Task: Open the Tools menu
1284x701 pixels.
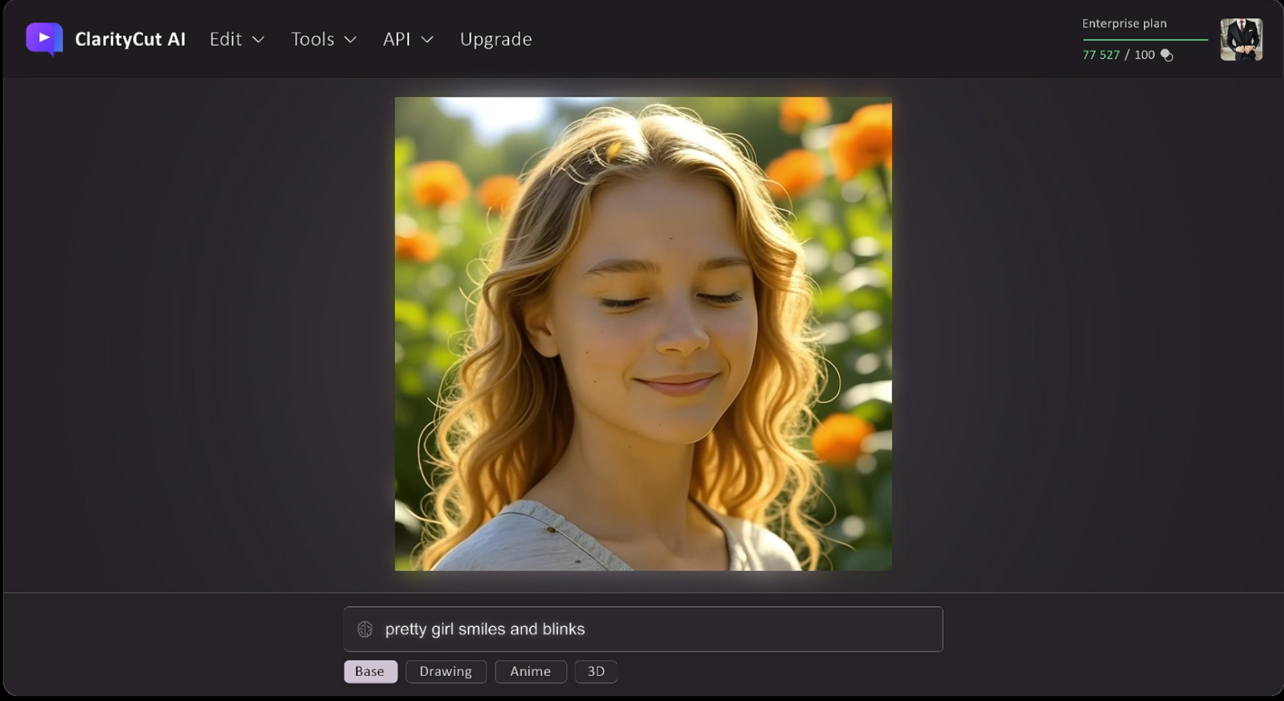Action: (313, 39)
